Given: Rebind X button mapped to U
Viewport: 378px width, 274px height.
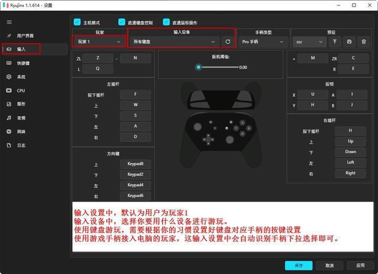Looking at the screenshot, I should 312,94.
